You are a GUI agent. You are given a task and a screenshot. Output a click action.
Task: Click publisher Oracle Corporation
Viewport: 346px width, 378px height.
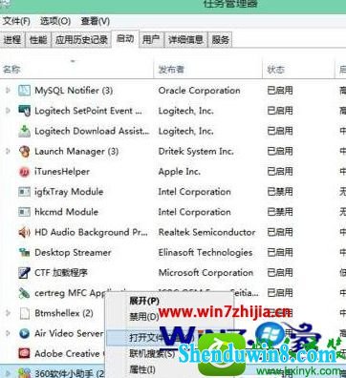tap(200, 91)
